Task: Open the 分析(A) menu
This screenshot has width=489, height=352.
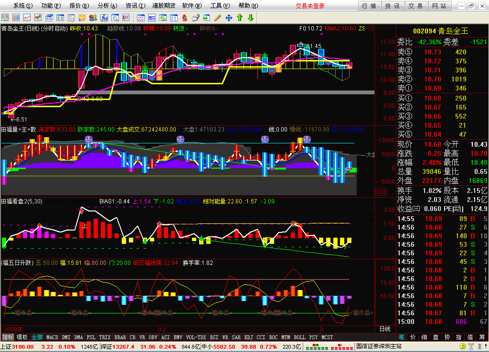Action: (x=106, y=6)
